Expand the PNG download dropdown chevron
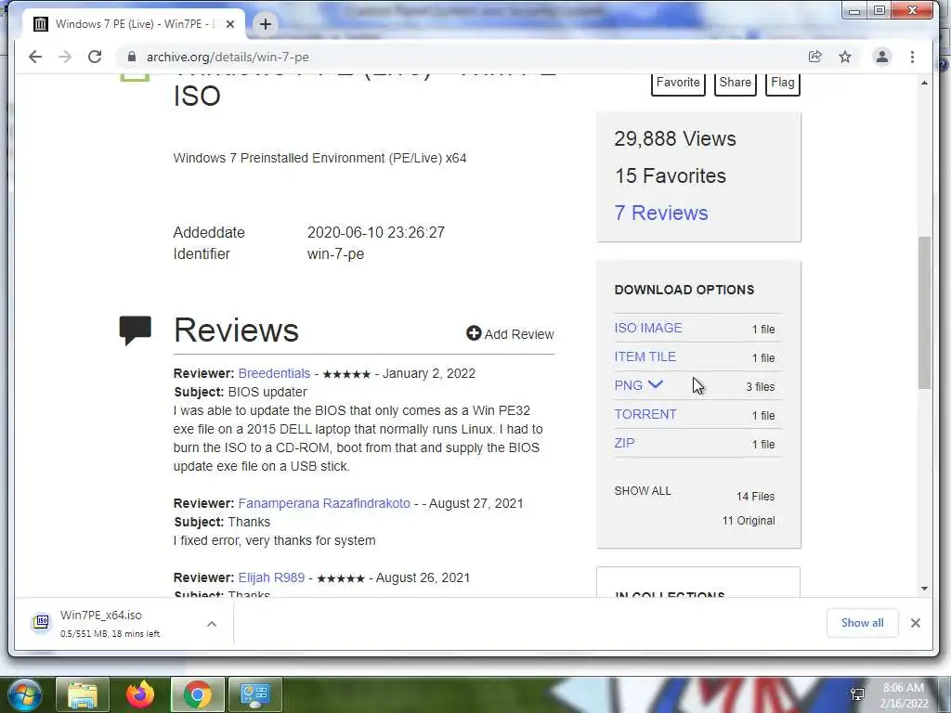This screenshot has height=713, width=951. tap(656, 384)
